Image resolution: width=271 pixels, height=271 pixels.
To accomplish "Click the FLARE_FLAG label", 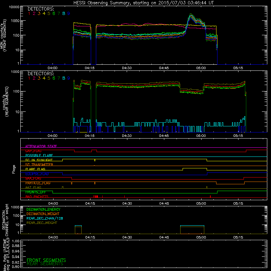I will click(x=35, y=169).
